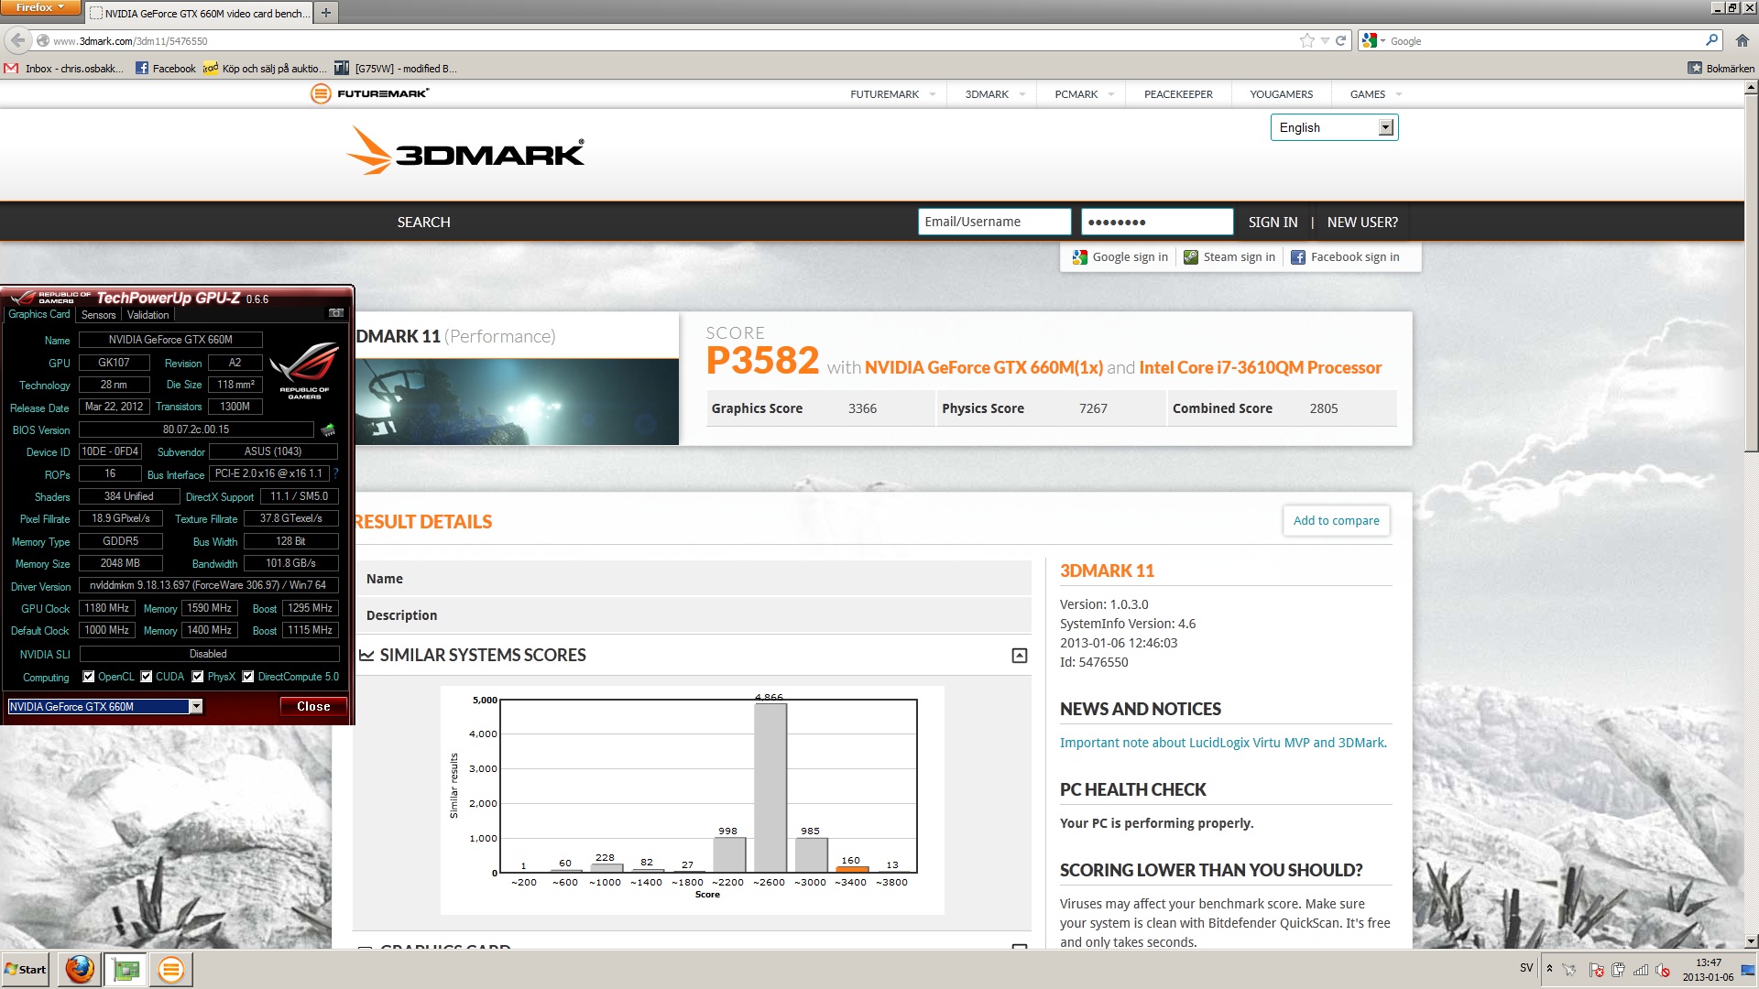Open the bookmark history dropdown arrow
Image resolution: width=1759 pixels, height=989 pixels.
pyautogui.click(x=1324, y=40)
